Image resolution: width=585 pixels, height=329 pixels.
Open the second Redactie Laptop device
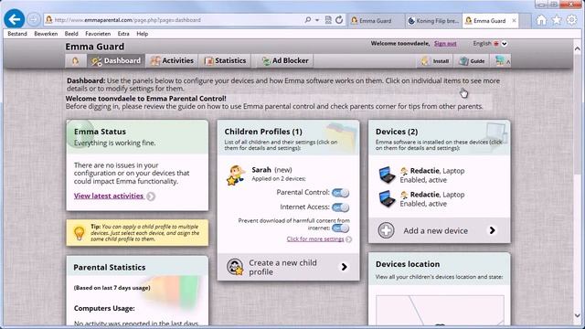(437, 195)
